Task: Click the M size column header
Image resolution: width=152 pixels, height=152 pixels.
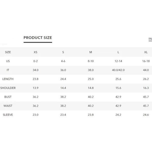Action: point(91,52)
